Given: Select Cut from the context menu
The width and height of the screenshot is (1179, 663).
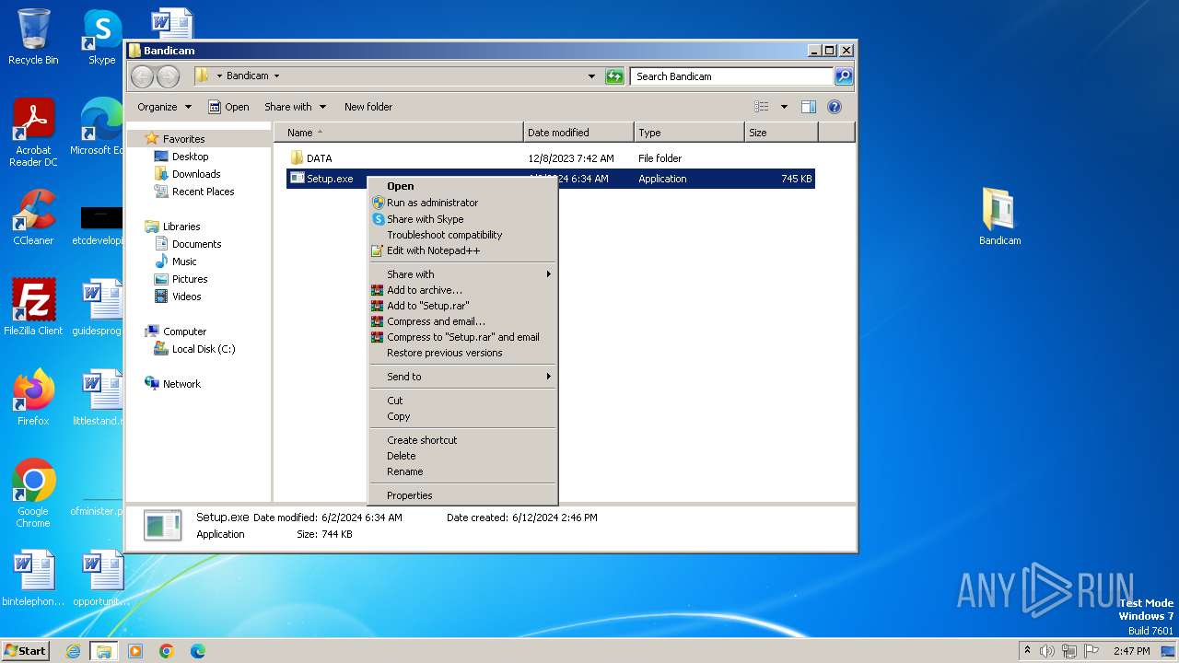Looking at the screenshot, I should coord(462,401).
